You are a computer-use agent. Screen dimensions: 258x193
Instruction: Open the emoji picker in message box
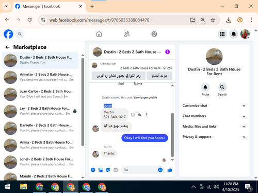160,170
